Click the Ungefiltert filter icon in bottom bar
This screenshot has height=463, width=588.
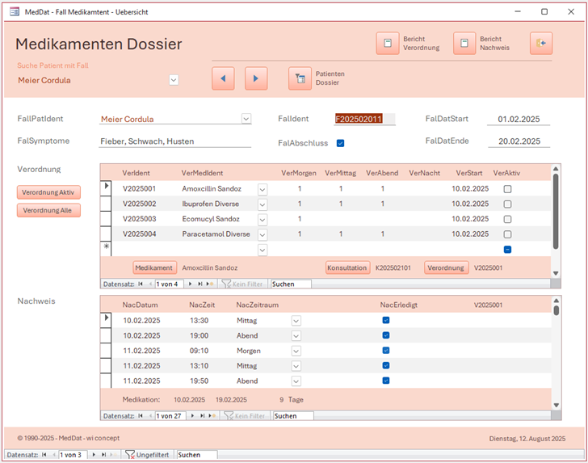[x=129, y=455]
